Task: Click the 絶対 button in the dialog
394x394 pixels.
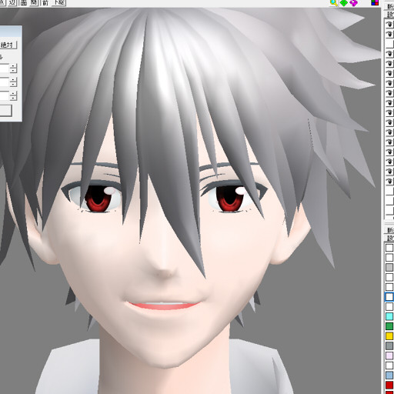Action: 8,45
